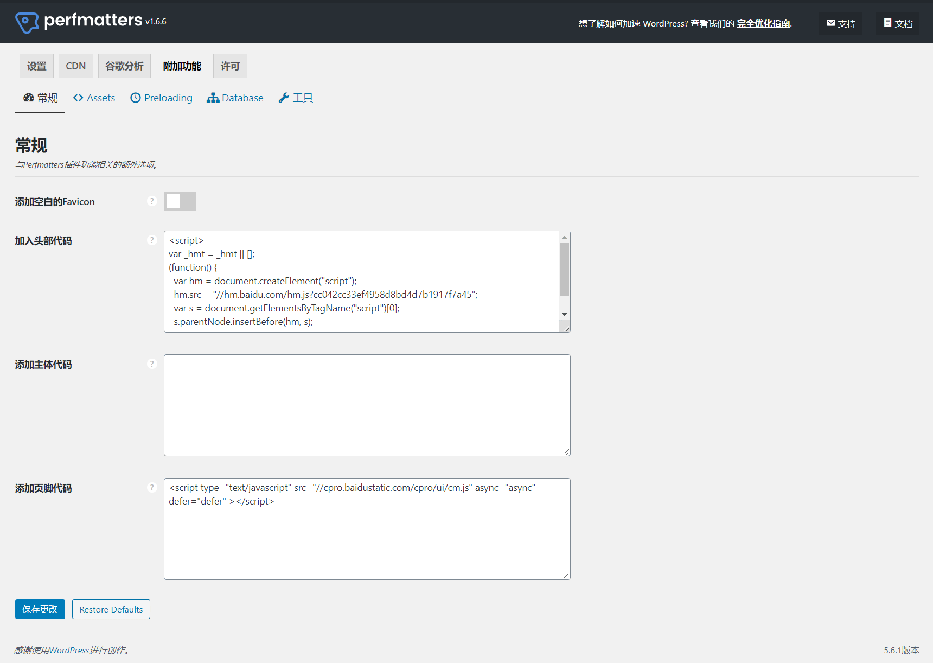
Task: Click the 5.6.1版本 version text
Action: click(901, 650)
